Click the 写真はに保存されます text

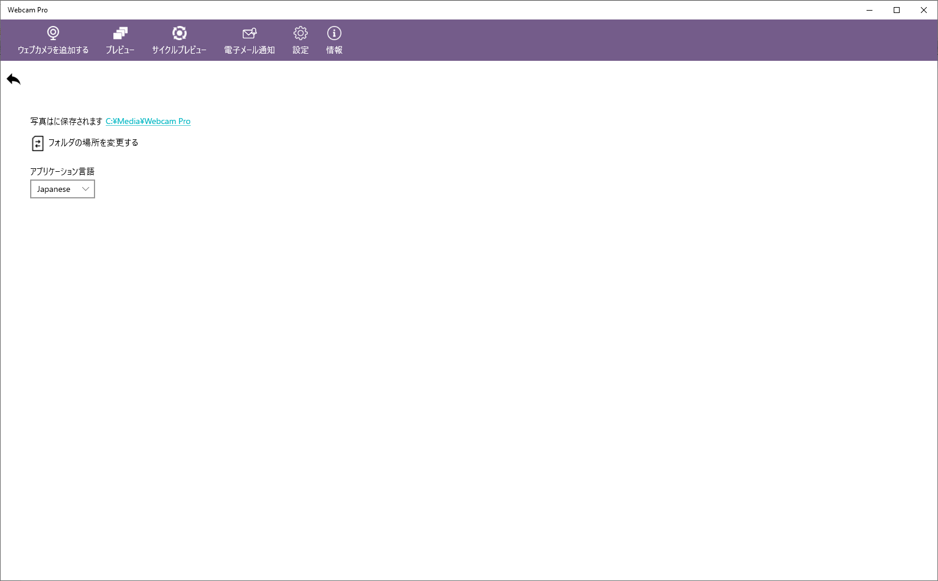66,121
